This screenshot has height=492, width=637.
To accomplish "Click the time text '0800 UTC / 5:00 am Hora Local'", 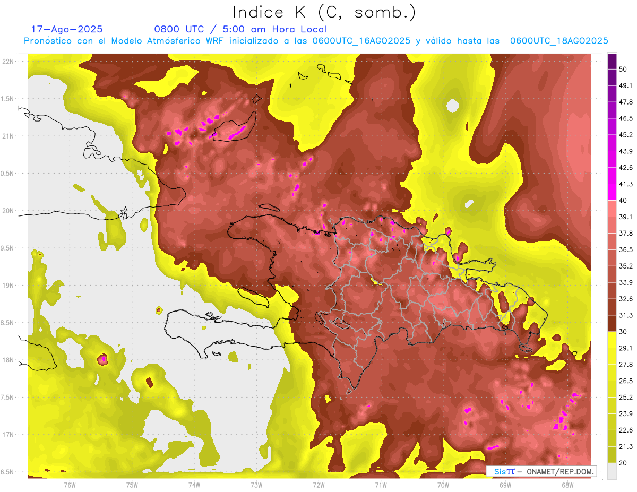I will coord(240,29).
